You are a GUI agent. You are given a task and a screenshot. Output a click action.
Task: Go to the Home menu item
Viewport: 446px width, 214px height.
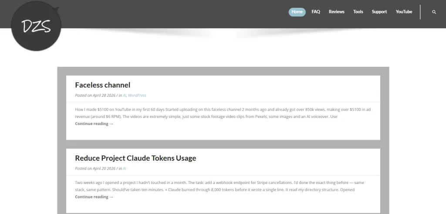(x=297, y=12)
